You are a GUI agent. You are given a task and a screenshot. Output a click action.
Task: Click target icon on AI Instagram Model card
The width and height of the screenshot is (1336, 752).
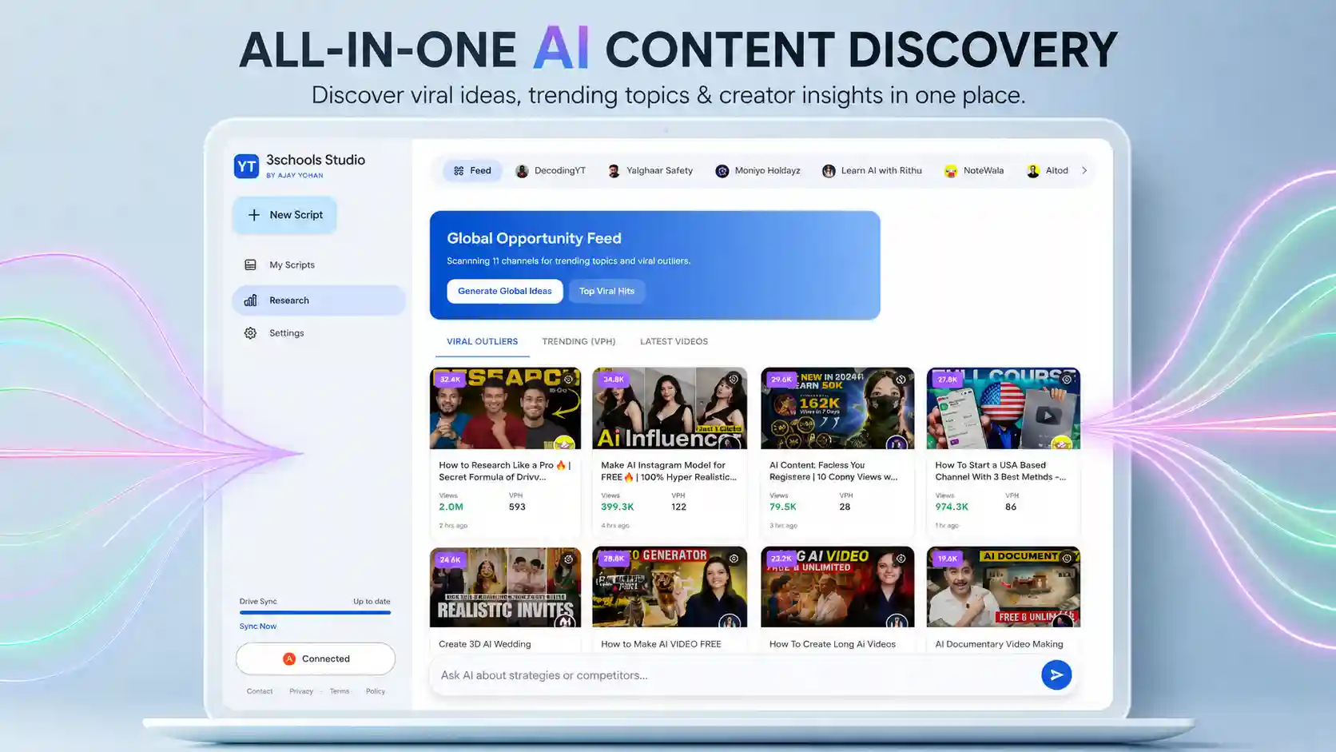point(734,380)
